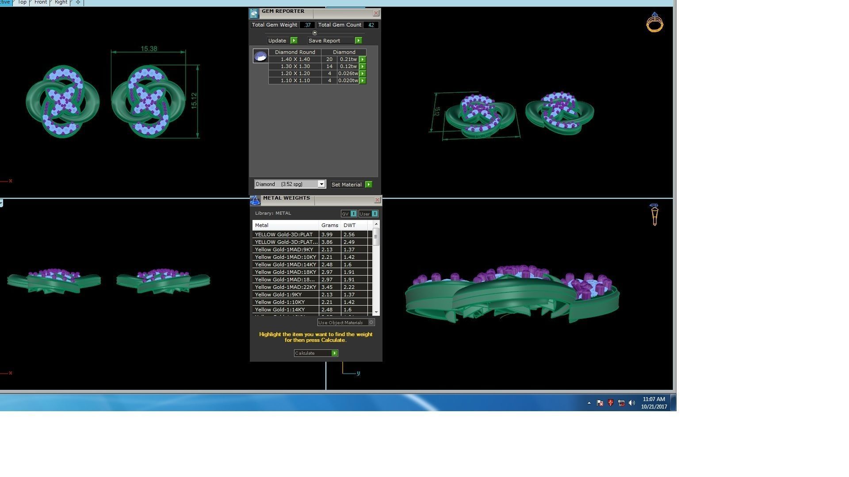Show hidden system tray icons
The width and height of the screenshot is (849, 477).
click(589, 403)
